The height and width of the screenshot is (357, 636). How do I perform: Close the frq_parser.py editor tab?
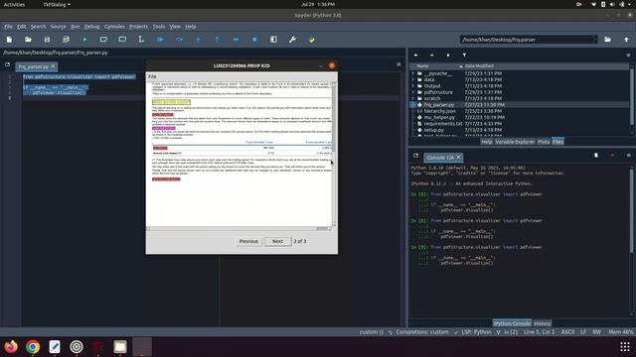(53, 66)
